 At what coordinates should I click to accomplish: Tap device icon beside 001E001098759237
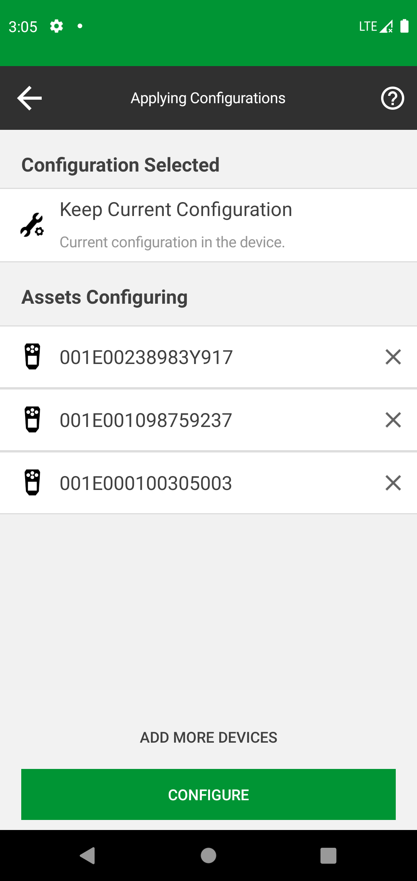point(32,420)
